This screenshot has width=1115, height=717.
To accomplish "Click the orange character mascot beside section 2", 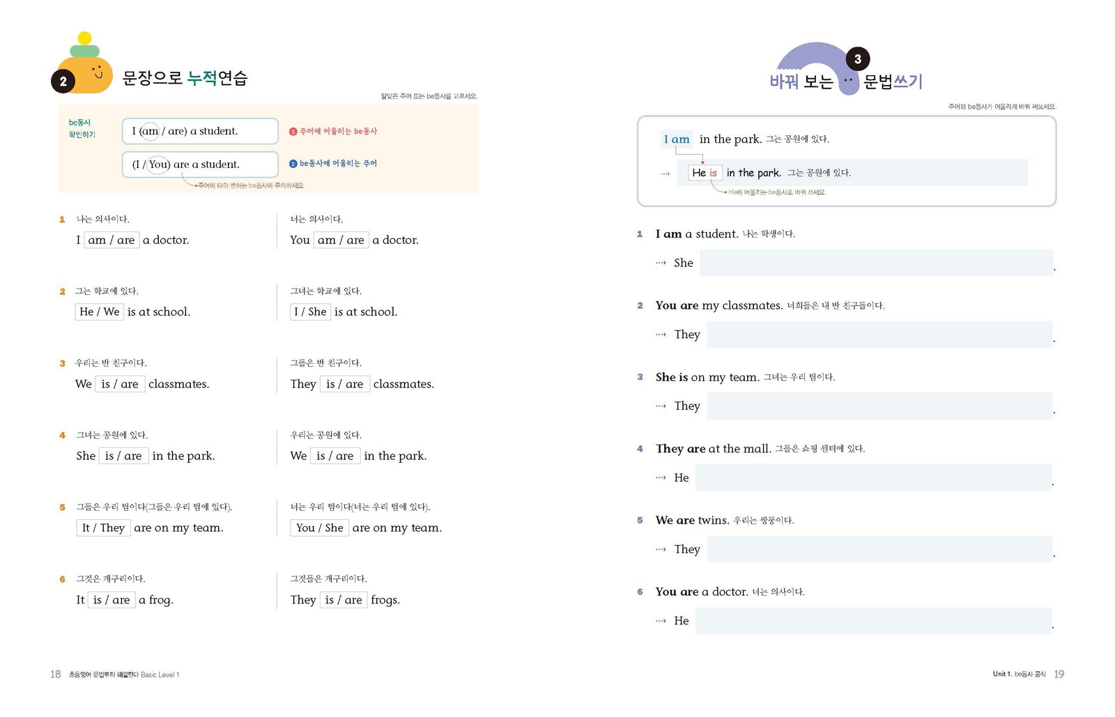I will point(84,63).
